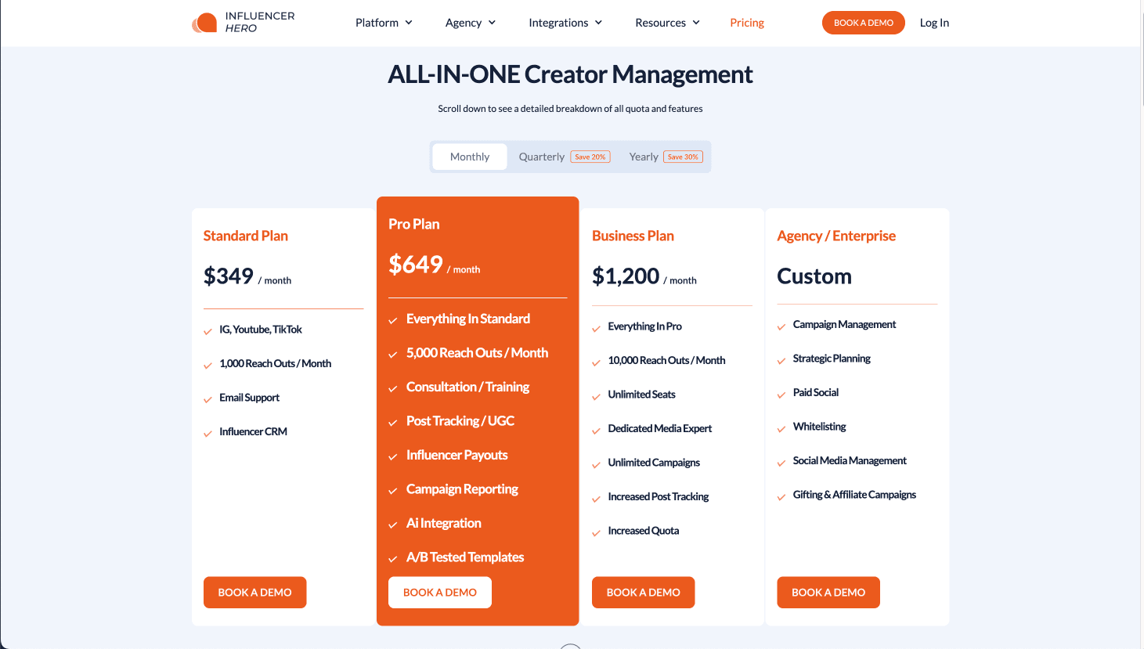This screenshot has width=1144, height=649.
Task: Click checkmark beside Whitelisting
Action: point(781,429)
